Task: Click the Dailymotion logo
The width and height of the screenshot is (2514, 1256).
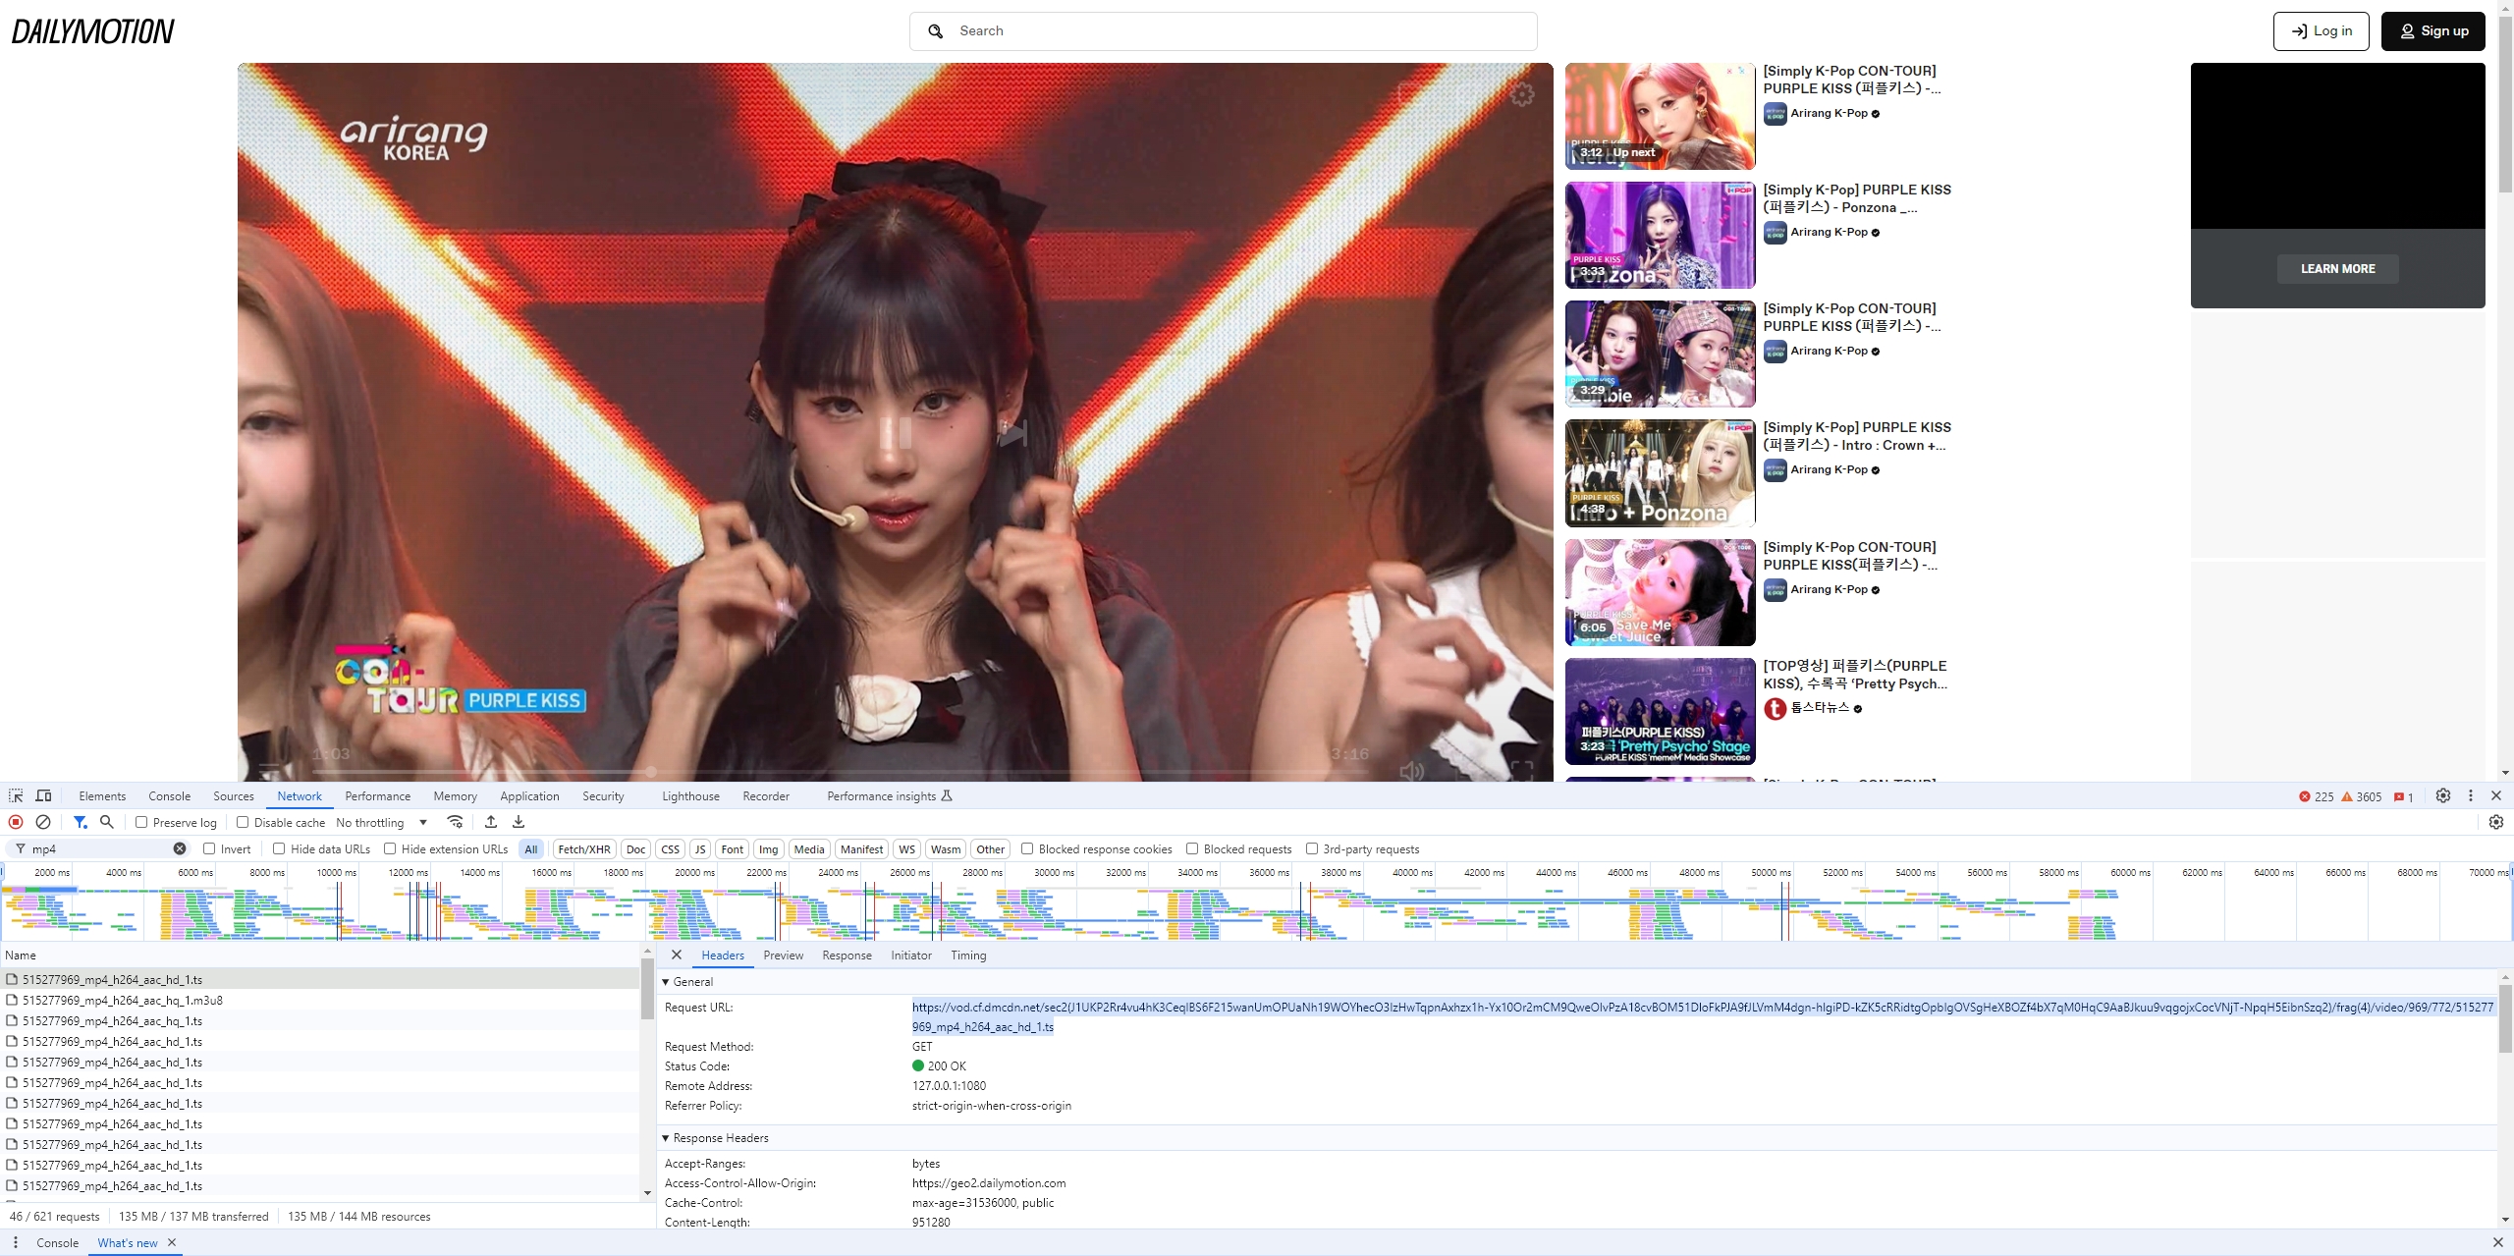Action: [92, 31]
